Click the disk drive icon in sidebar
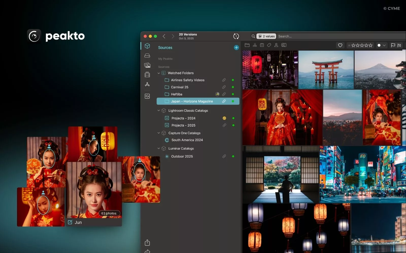Image resolution: width=406 pixels, height=253 pixels. click(x=147, y=56)
